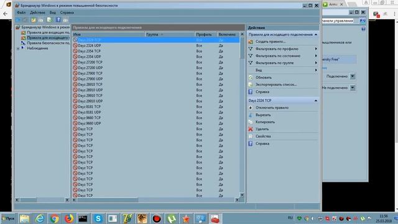Open the Фильтровать по группе submenu arrow
This screenshot has width=398, height=224.
(x=316, y=63)
